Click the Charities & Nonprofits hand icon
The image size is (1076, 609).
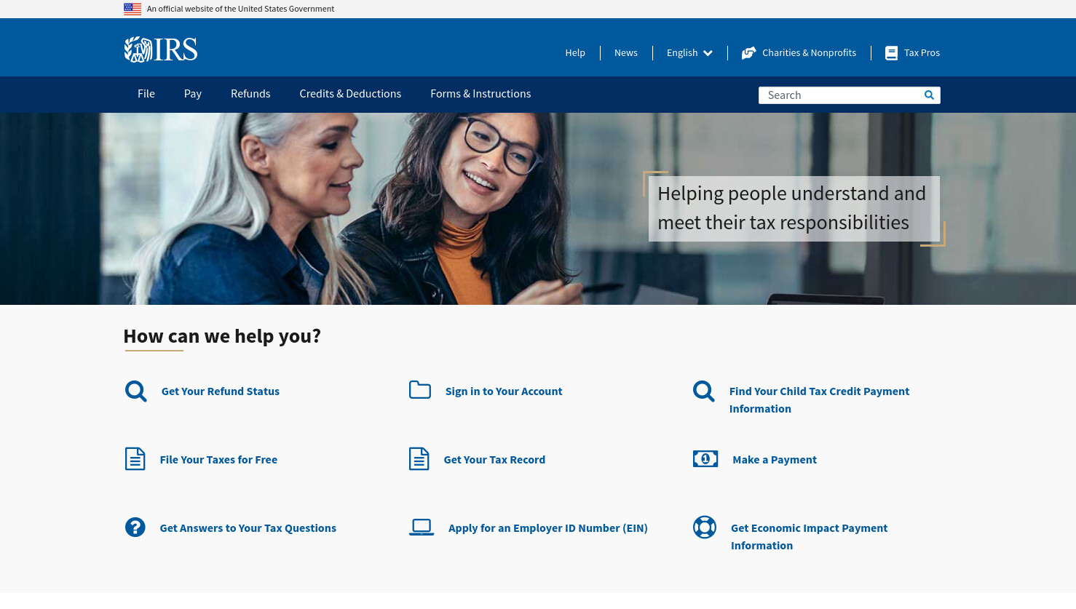click(x=748, y=53)
